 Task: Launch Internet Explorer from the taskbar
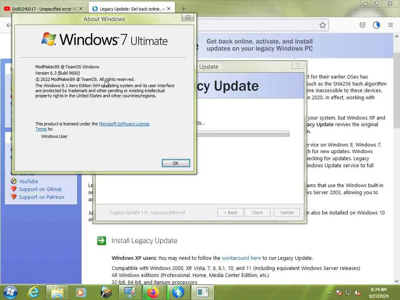(33, 292)
